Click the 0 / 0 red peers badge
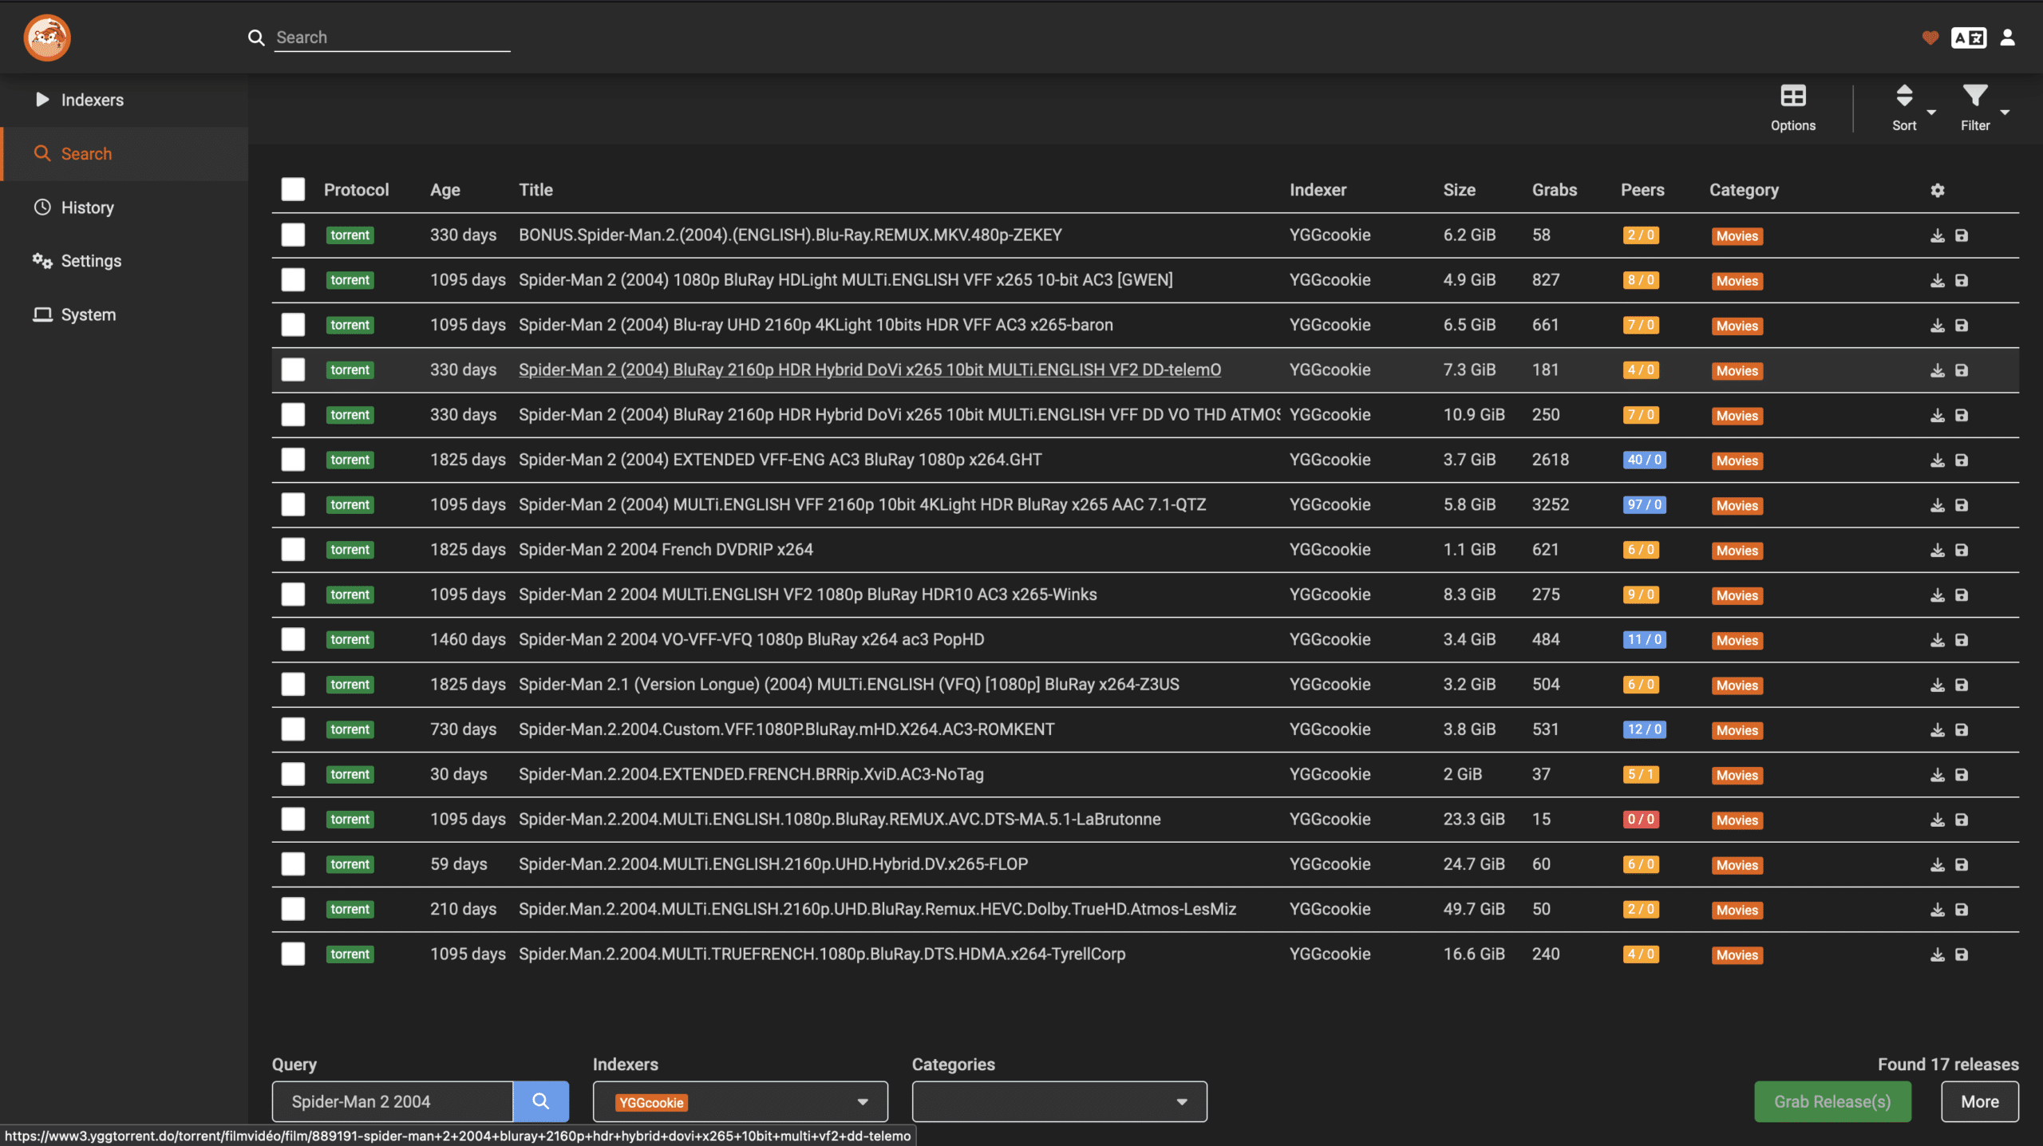Viewport: 2043px width, 1146px height. tap(1641, 819)
